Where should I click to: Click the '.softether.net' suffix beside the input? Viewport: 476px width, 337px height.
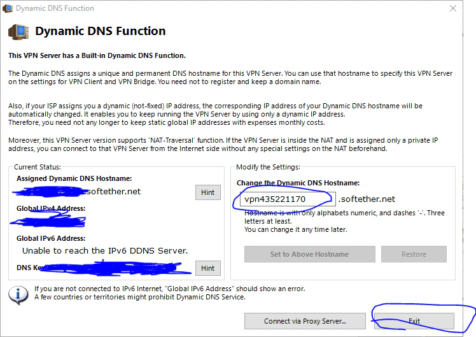pyautogui.click(x=367, y=199)
